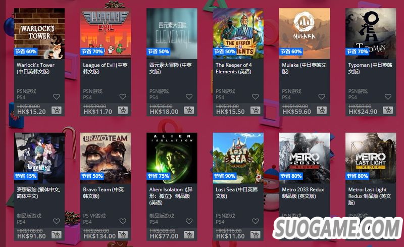Viewport: 404px width, 247px height.
Task: Click the Metro: Last Light Redux title
Action: click(370, 196)
